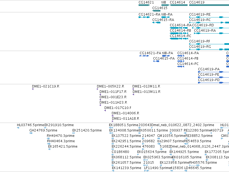Select DME1-011A18.R
This screenshot has width=229, height=172.
112,122
